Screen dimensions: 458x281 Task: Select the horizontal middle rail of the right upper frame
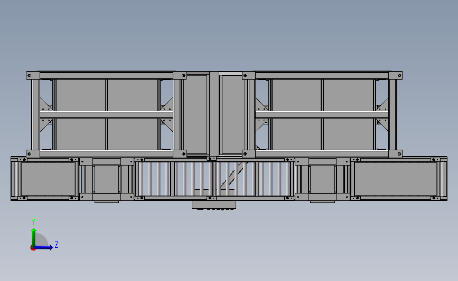point(322,114)
